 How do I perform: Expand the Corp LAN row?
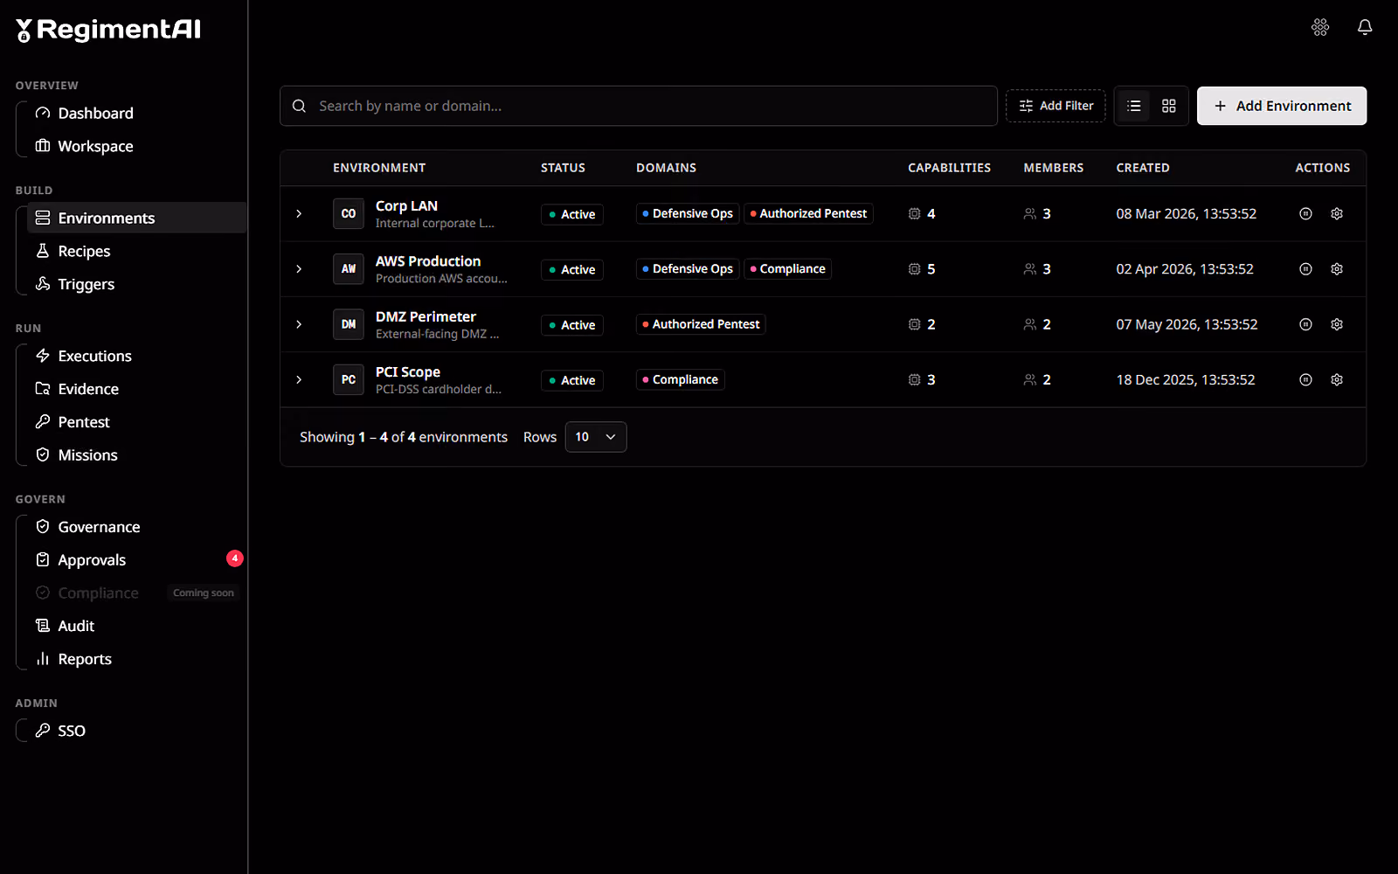pyautogui.click(x=299, y=213)
